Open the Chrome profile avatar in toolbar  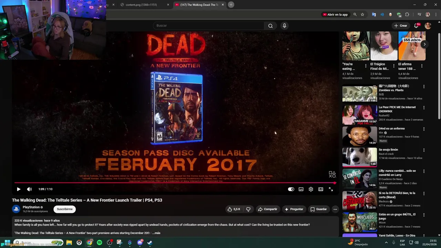[x=428, y=14]
